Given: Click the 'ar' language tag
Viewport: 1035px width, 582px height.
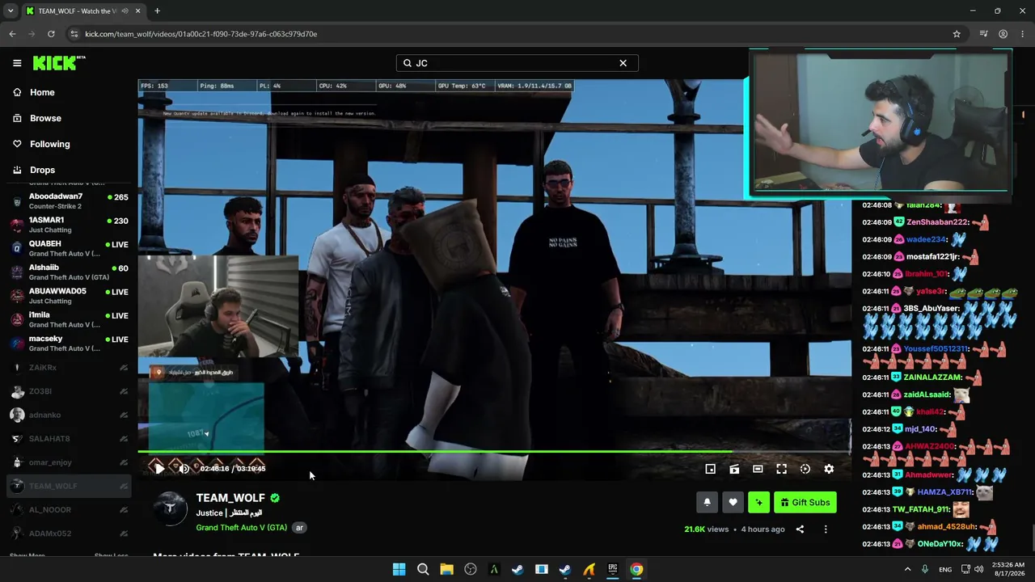Looking at the screenshot, I should [x=299, y=528].
